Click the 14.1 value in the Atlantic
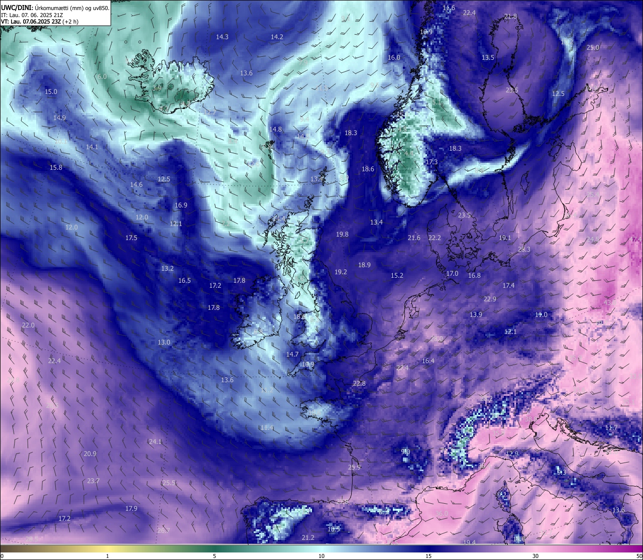The width and height of the screenshot is (643, 560). coord(92,147)
